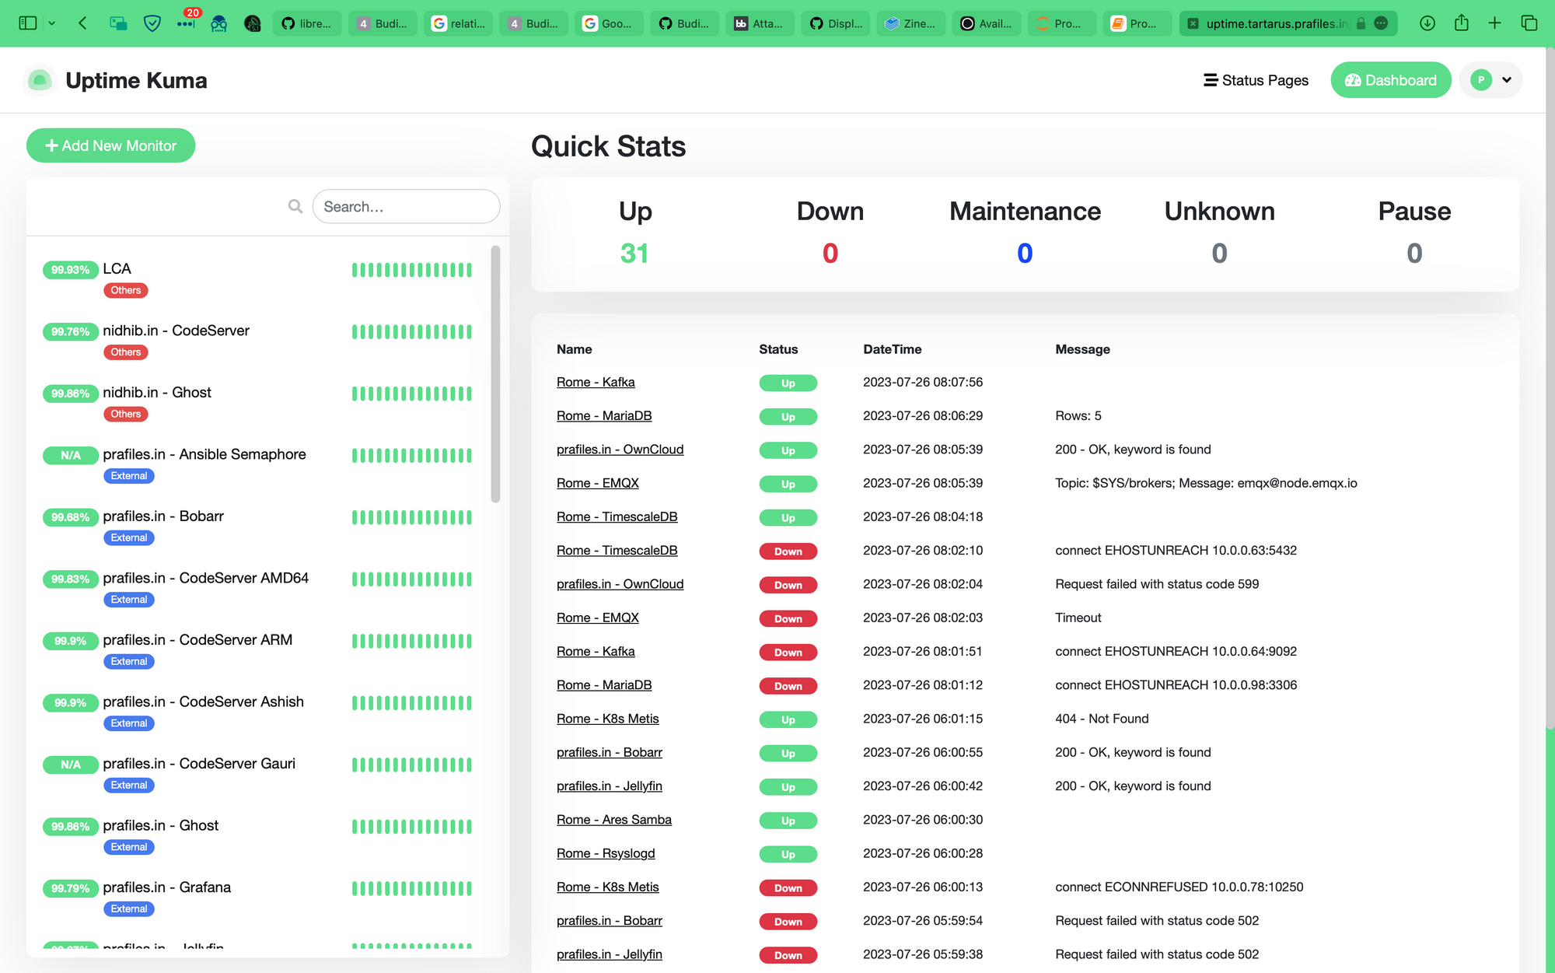Open Status Pages
1555x973 pixels.
coord(1256,80)
